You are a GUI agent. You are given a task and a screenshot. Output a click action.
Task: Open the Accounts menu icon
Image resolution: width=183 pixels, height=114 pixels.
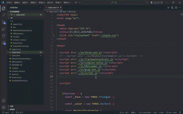coord(3,101)
